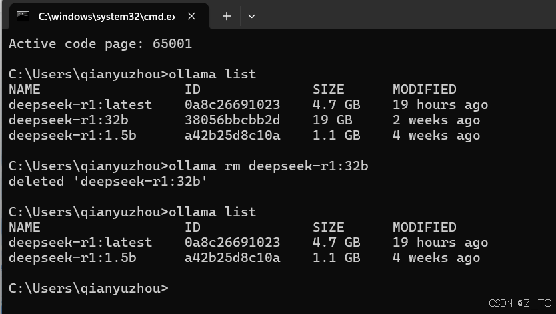Click the "19 GB" size value
The width and height of the screenshot is (556, 314).
(x=333, y=120)
